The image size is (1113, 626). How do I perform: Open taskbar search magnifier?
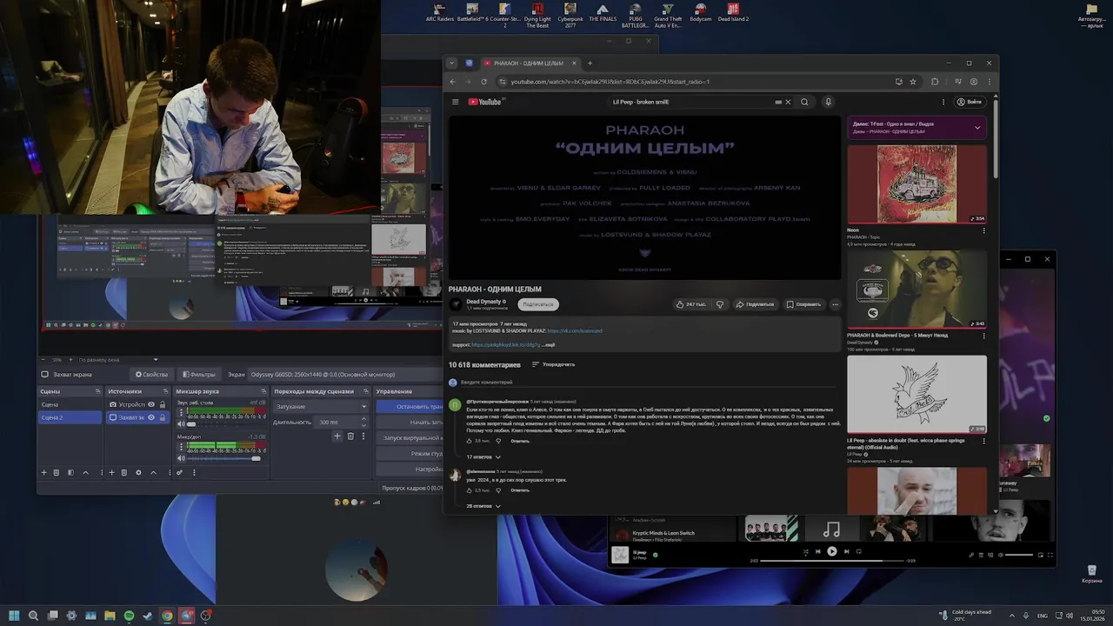click(x=33, y=616)
